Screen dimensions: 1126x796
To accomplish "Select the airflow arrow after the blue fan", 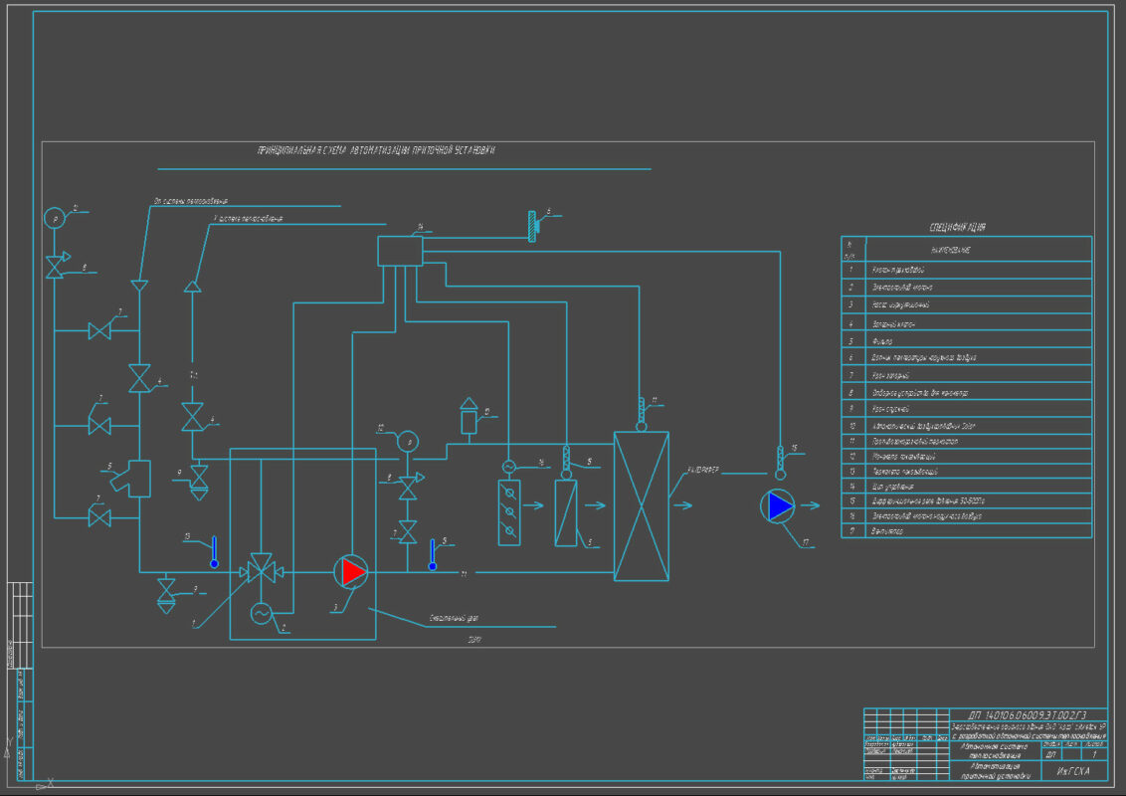I will 811,505.
